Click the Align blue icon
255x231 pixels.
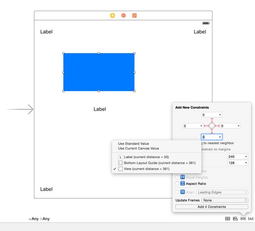[182, 192]
